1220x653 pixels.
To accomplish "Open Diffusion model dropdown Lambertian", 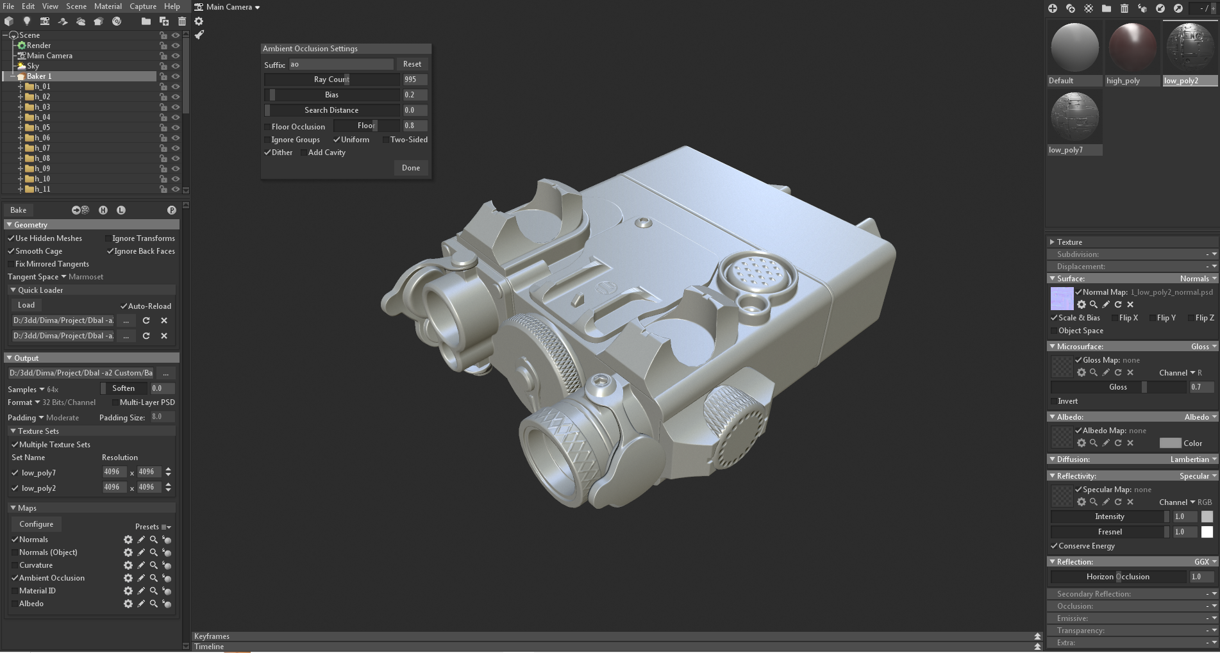I will pyautogui.click(x=1194, y=459).
